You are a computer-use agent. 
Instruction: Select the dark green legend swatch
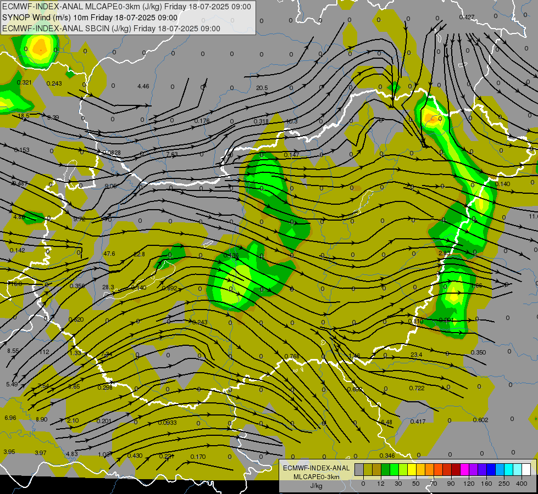point(386,470)
